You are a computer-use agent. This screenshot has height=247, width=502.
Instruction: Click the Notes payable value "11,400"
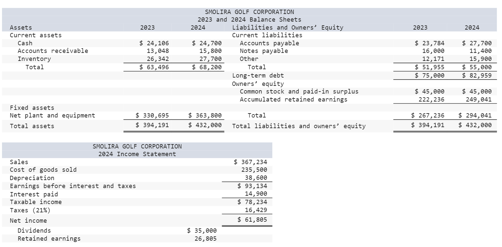coord(481,51)
